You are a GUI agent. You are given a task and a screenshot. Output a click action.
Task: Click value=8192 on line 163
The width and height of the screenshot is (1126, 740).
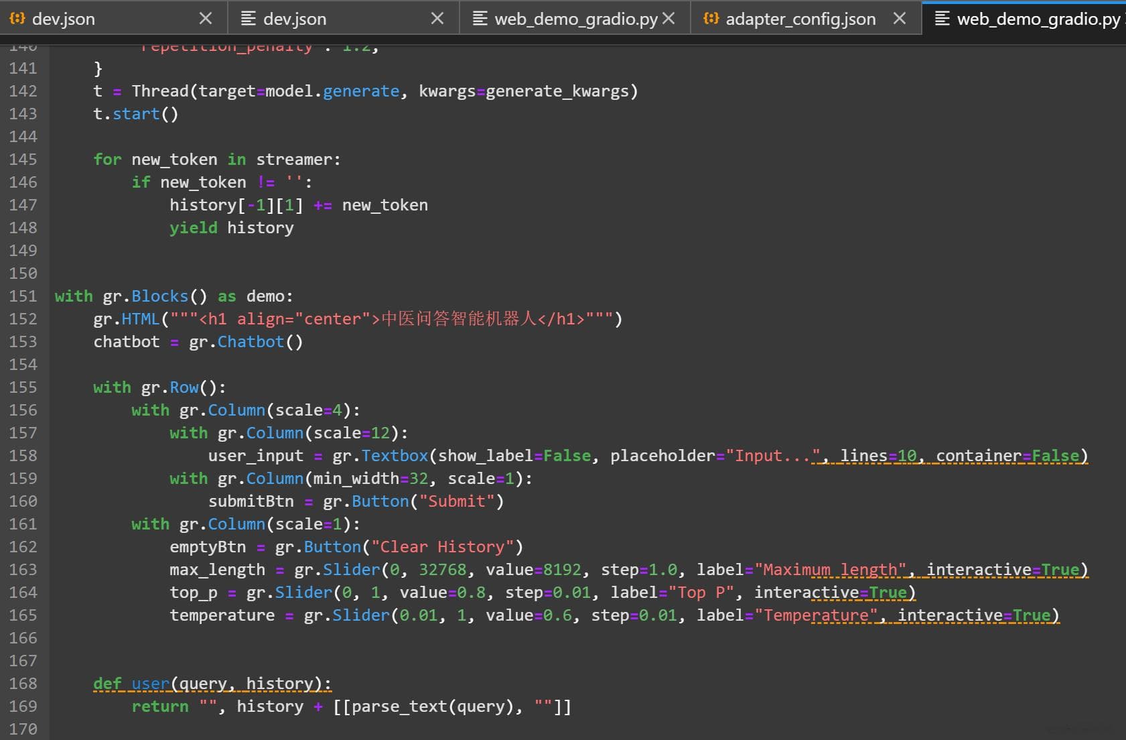[534, 570]
